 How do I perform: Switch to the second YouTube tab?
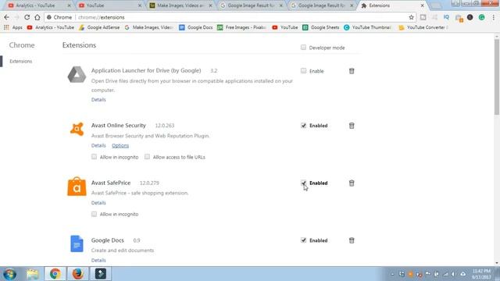coord(110,5)
